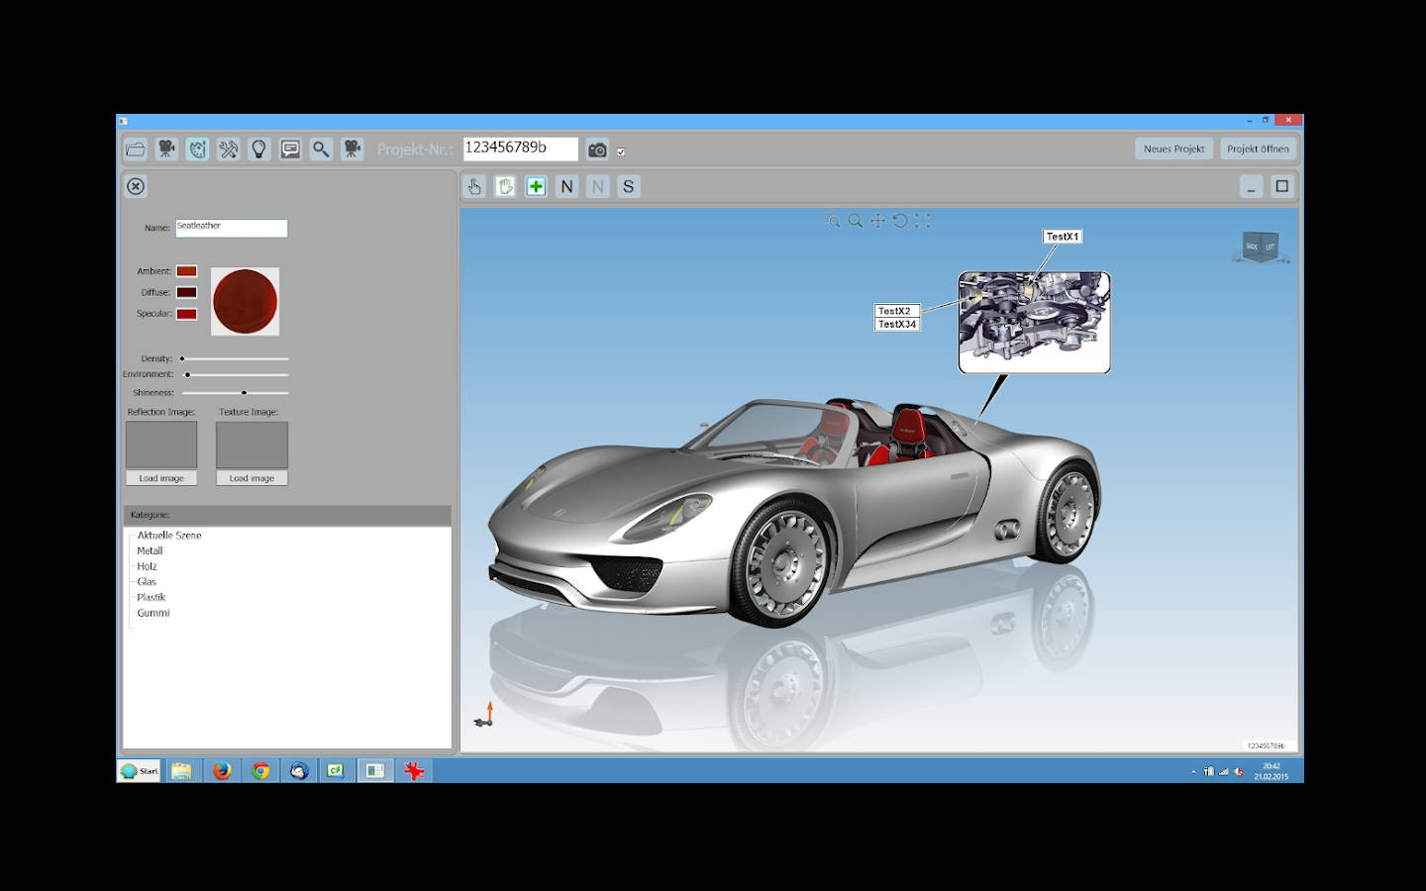Click the open folder icon in the toolbar
The width and height of the screenshot is (1426, 891).
tap(136, 149)
